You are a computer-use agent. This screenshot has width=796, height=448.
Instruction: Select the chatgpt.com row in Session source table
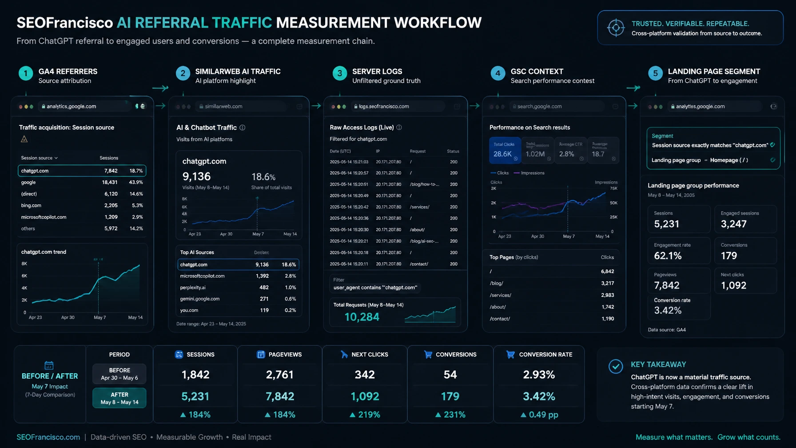(82, 171)
